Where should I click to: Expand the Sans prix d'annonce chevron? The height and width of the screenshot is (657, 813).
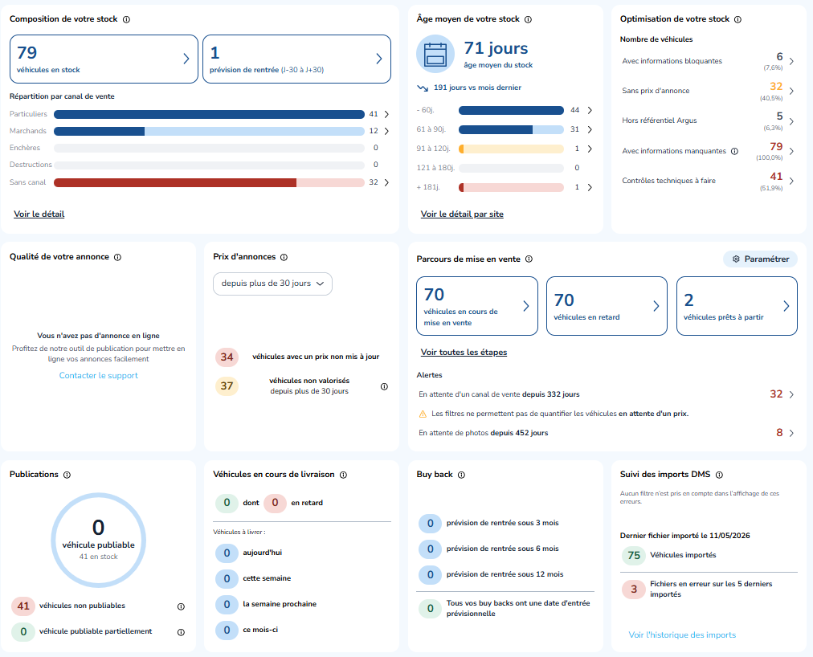pos(791,91)
